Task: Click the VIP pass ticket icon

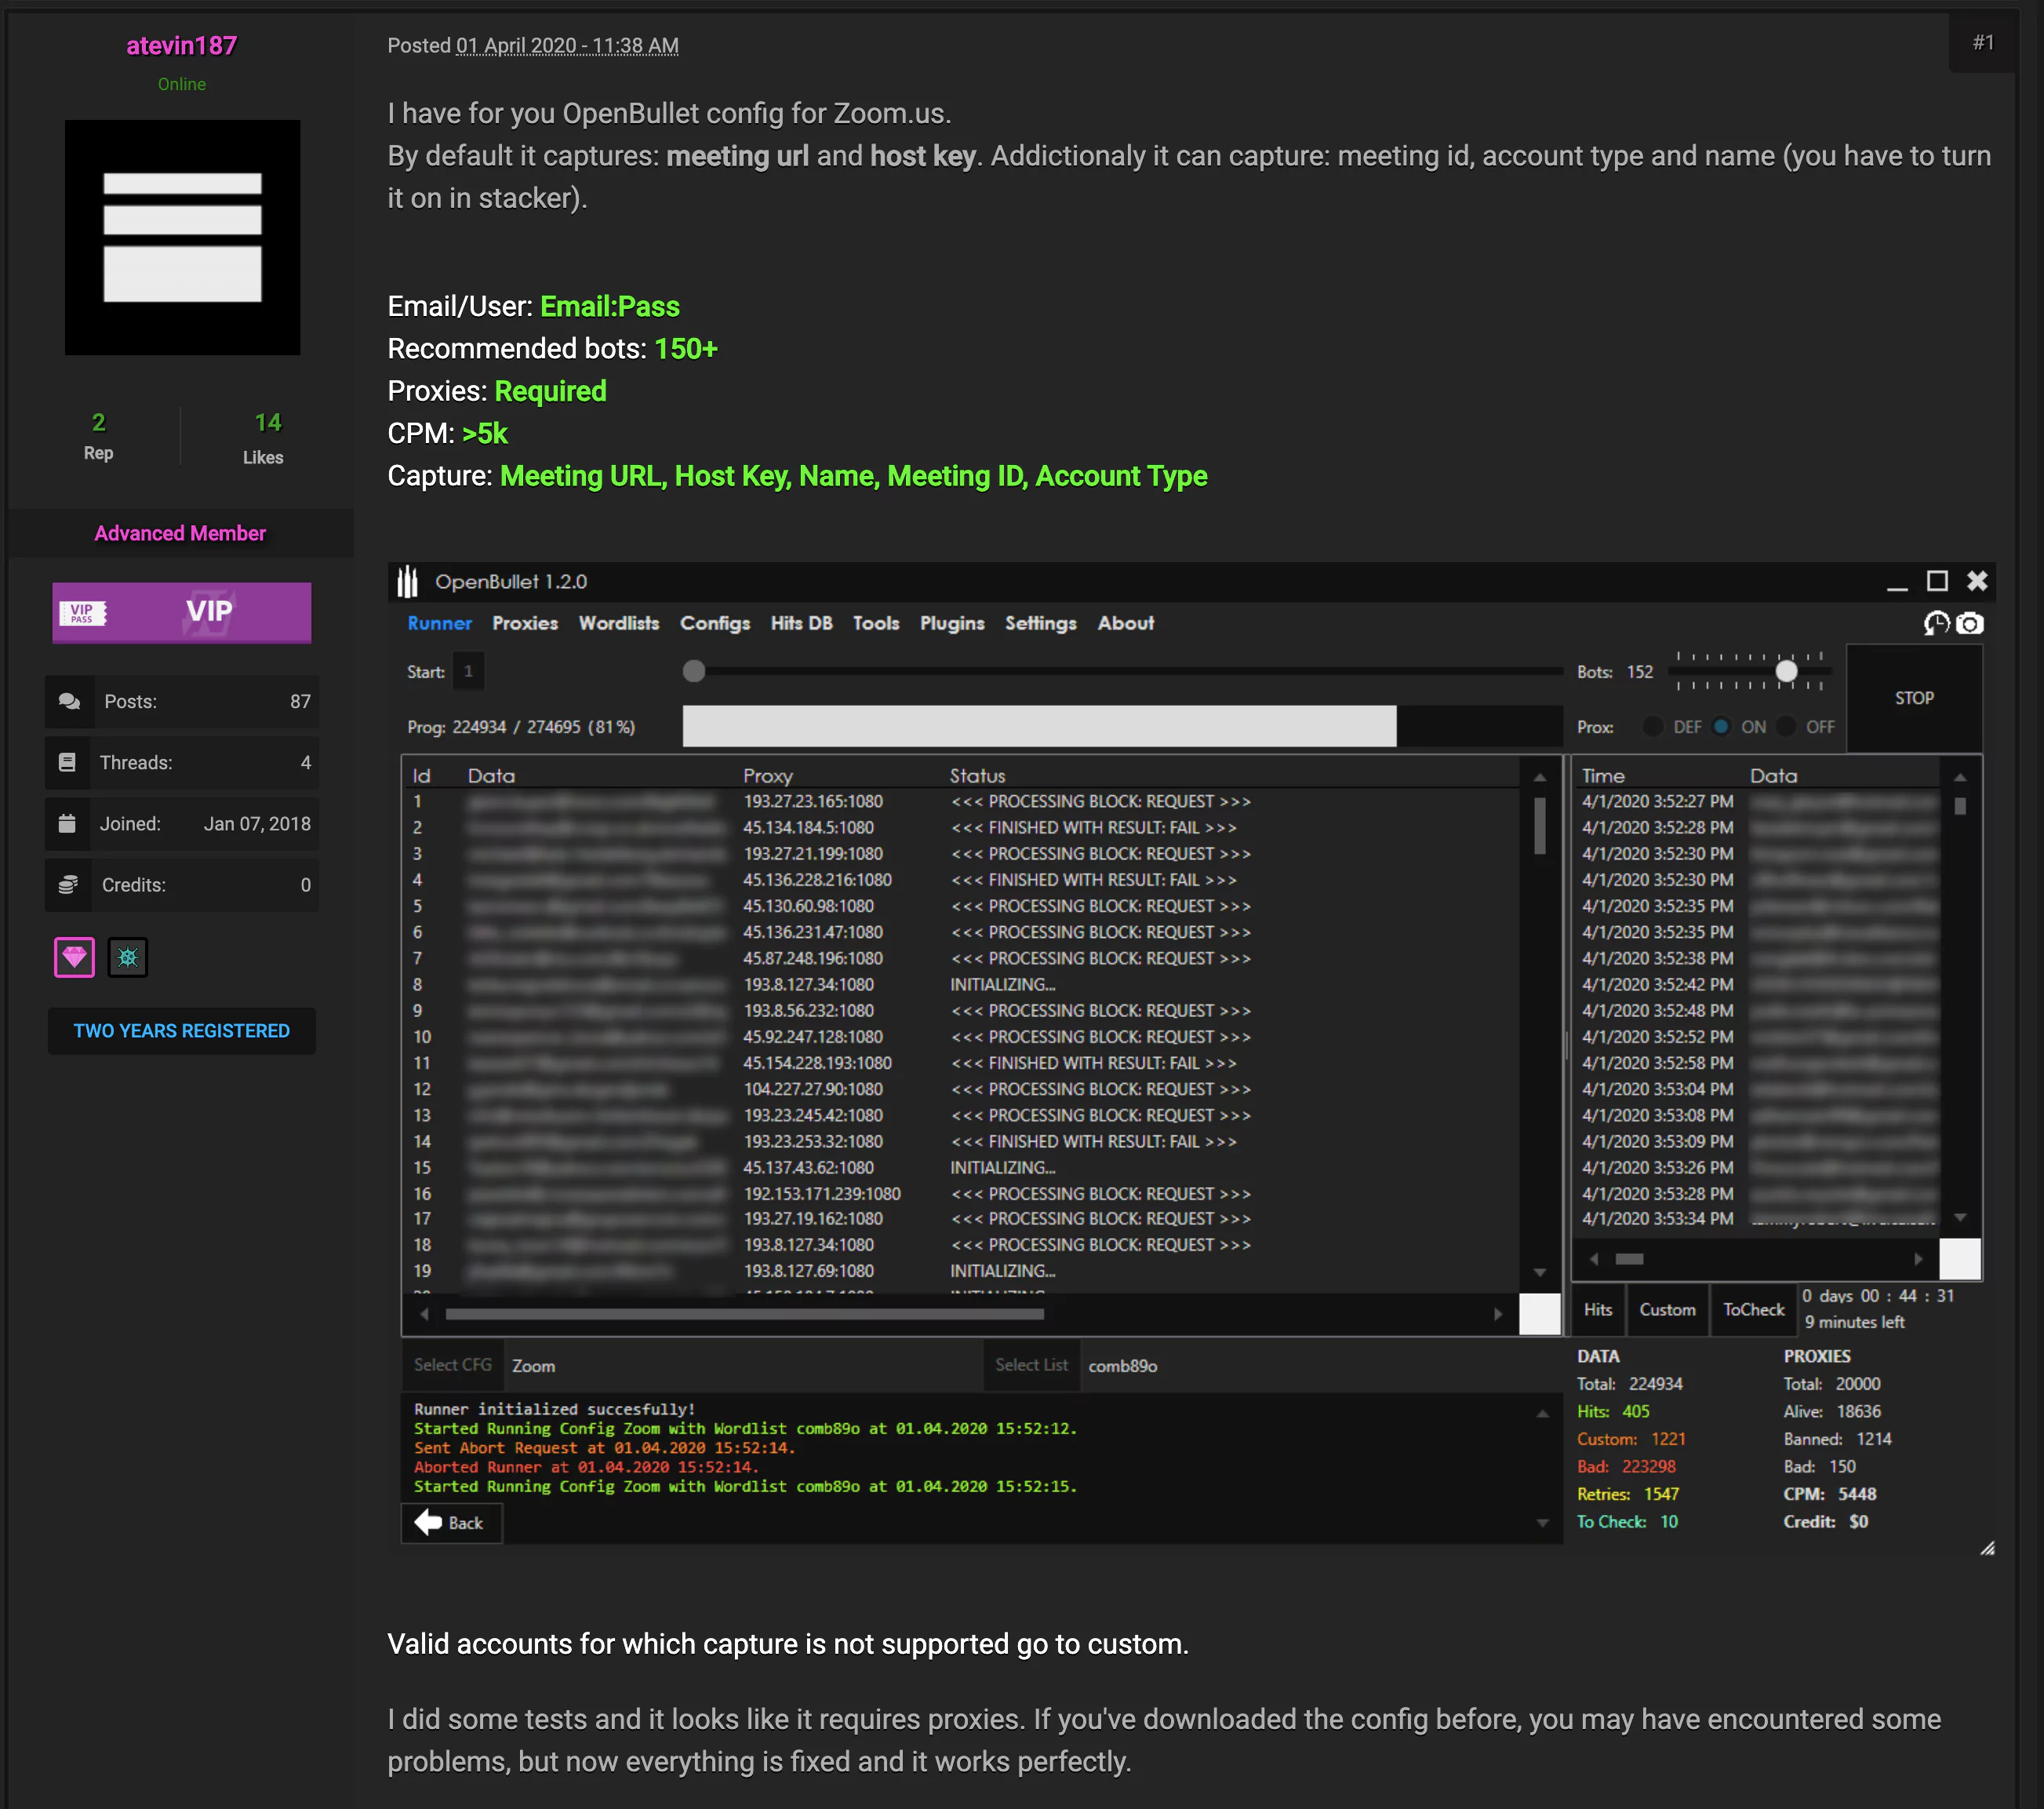Action: click(x=83, y=613)
